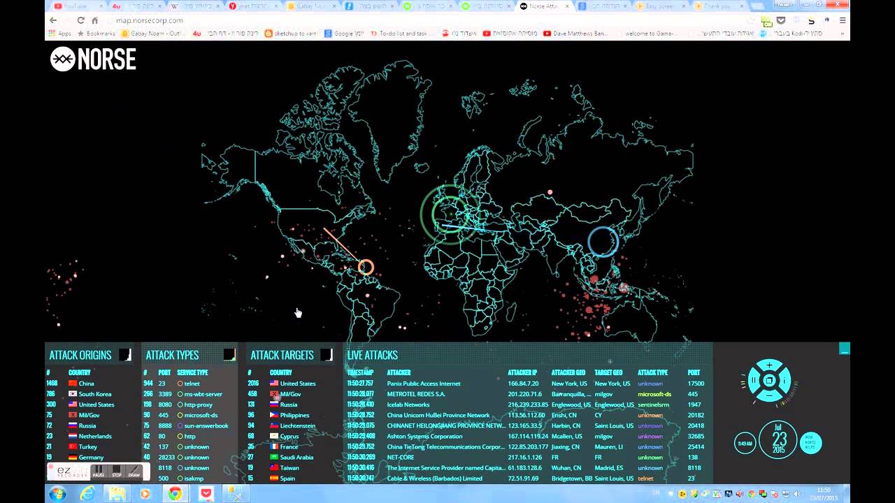Viewport: 895px width, 503px height.
Task: Click the EZ recorder Draw button
Action: pos(134,472)
